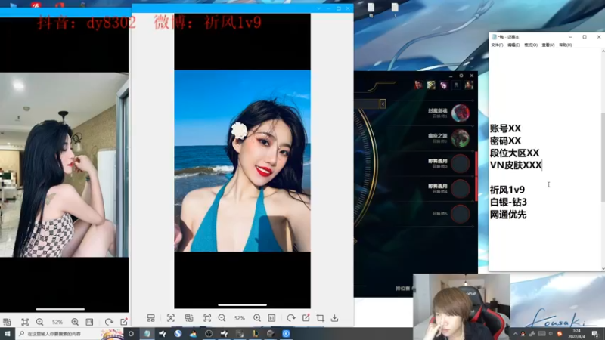Open 格式(O) menu in Notepad
Image resolution: width=605 pixels, height=340 pixels.
(x=531, y=45)
